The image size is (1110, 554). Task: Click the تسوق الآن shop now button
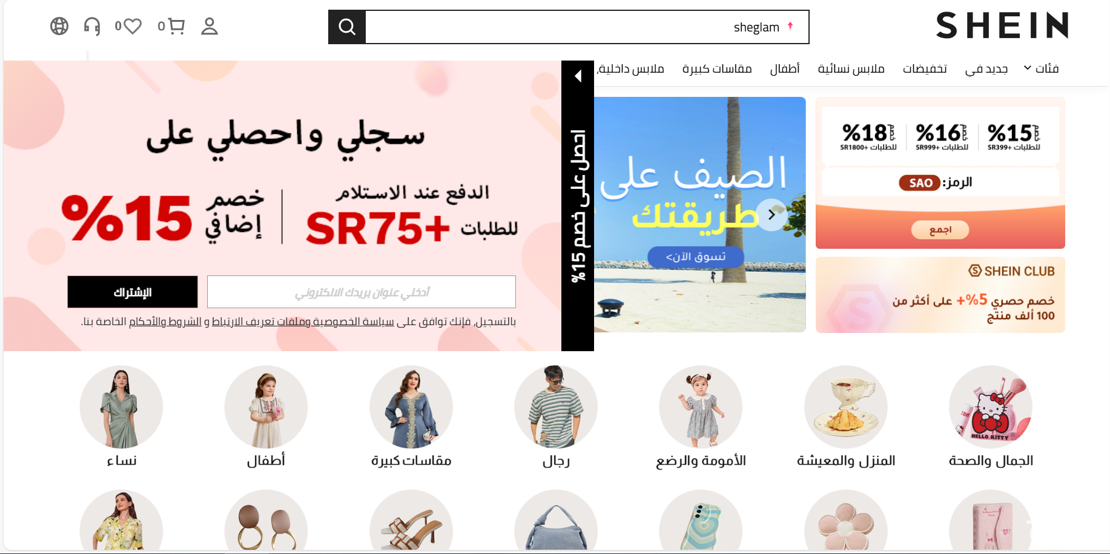pos(695,257)
